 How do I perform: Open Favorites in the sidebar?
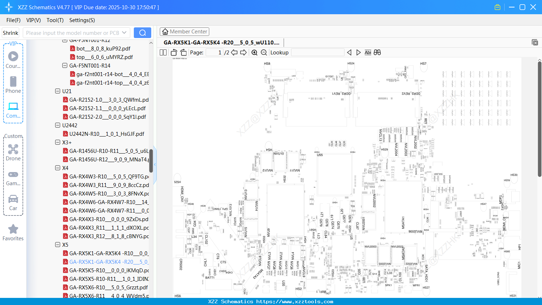pyautogui.click(x=13, y=233)
